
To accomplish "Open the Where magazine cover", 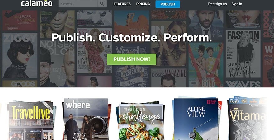I will [86, 119].
